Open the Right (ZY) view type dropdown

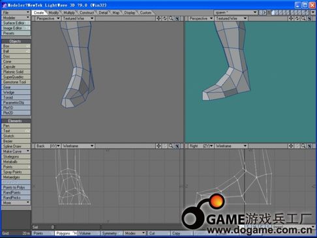point(201,146)
